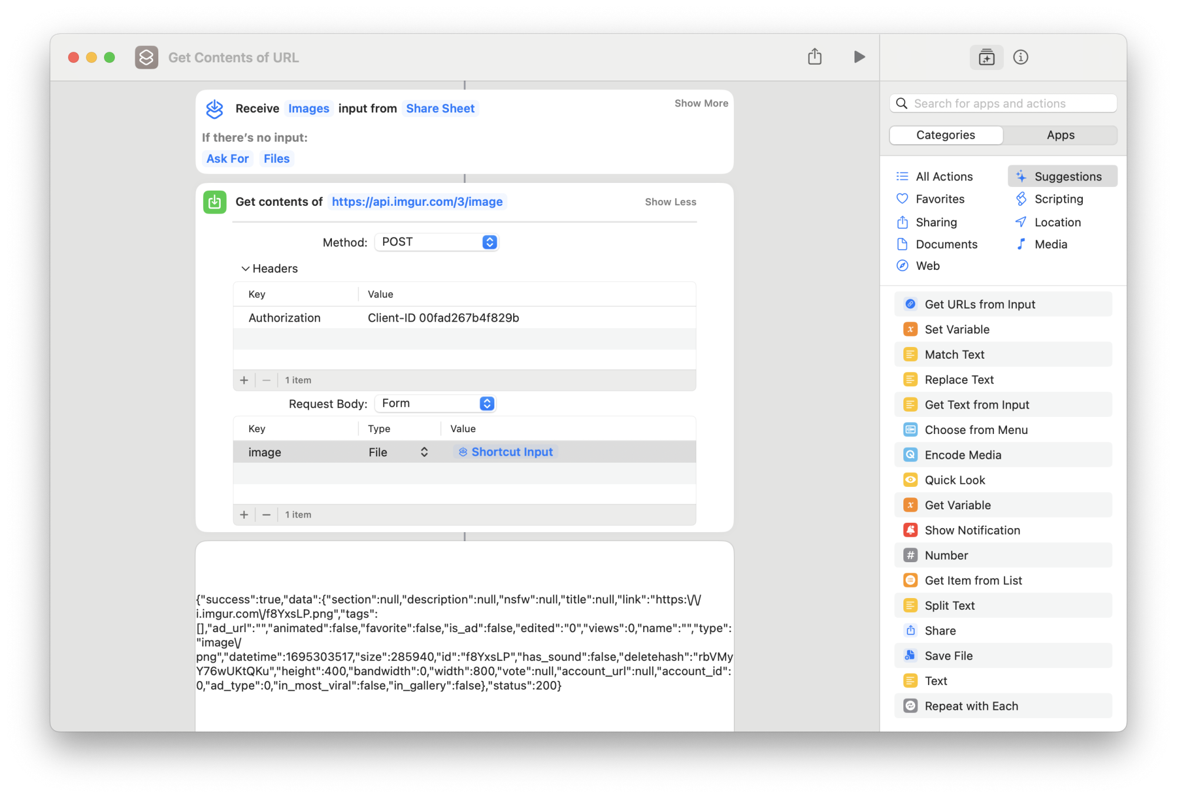Click Show More on Receive action
Screen dimensions: 1177x798
(x=700, y=103)
